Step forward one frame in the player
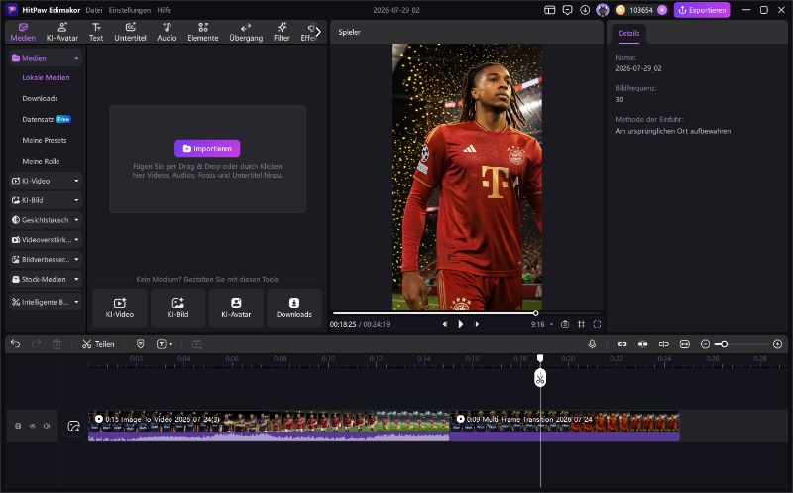The width and height of the screenshot is (793, 493). (477, 324)
